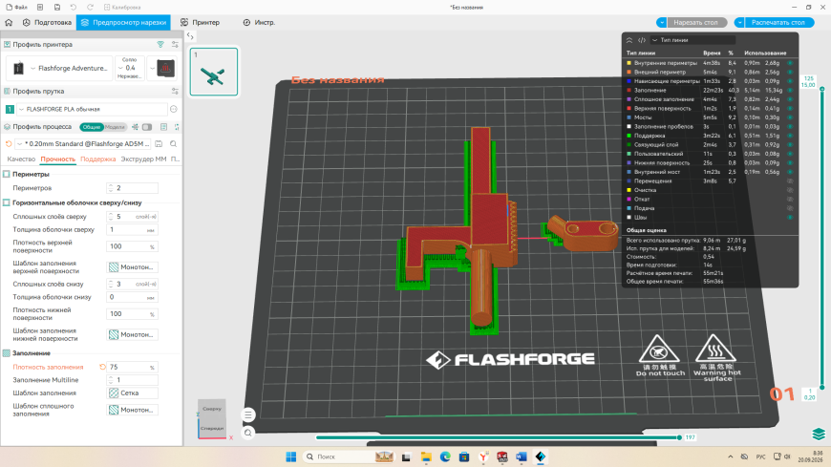
Task: Open the Flashforge Adventurer printer dropdown
Action: tap(60, 69)
